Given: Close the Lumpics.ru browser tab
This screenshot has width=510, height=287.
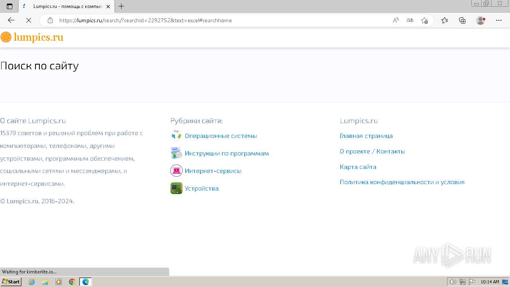Looking at the screenshot, I should tap(108, 6).
